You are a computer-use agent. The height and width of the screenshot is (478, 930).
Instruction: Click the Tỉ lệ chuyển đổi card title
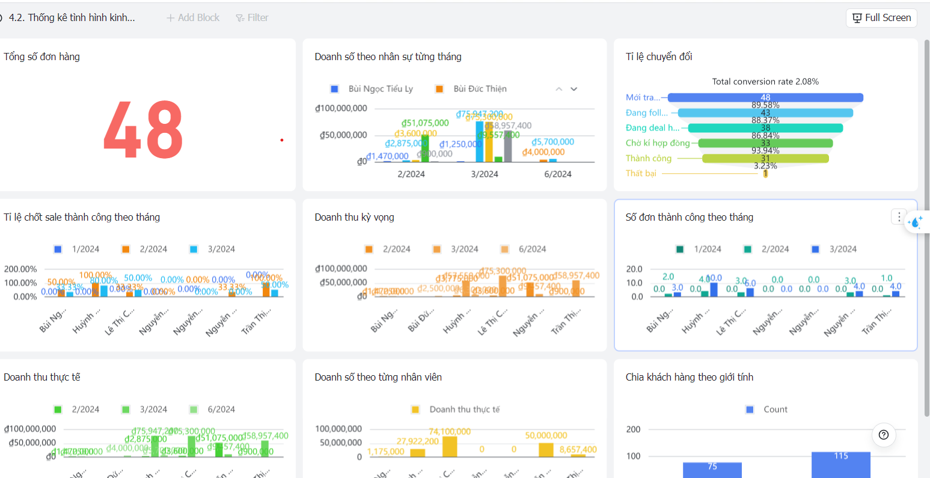click(659, 57)
